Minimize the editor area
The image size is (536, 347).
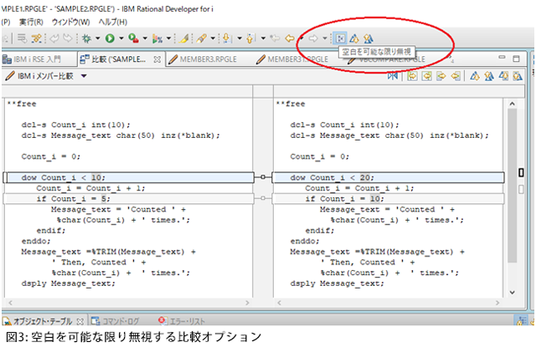[502, 58]
